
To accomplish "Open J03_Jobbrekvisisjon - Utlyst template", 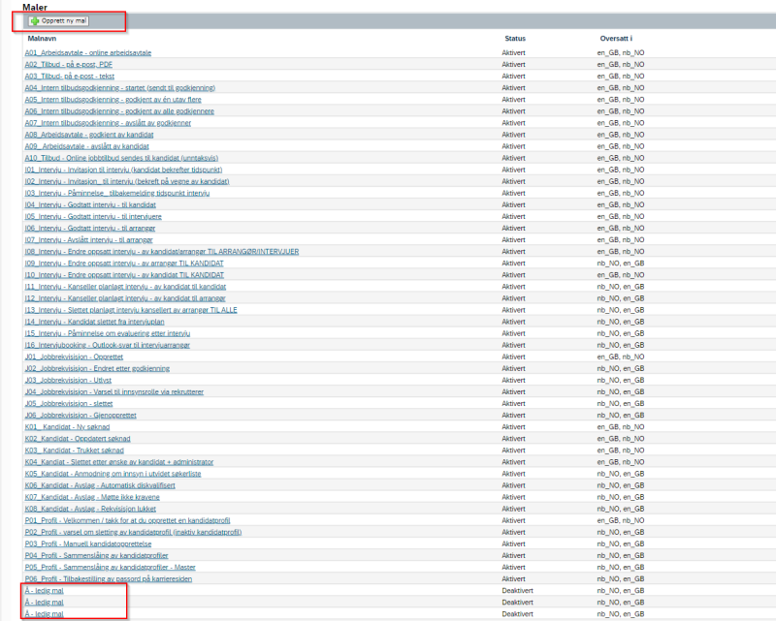I will tap(68, 381).
